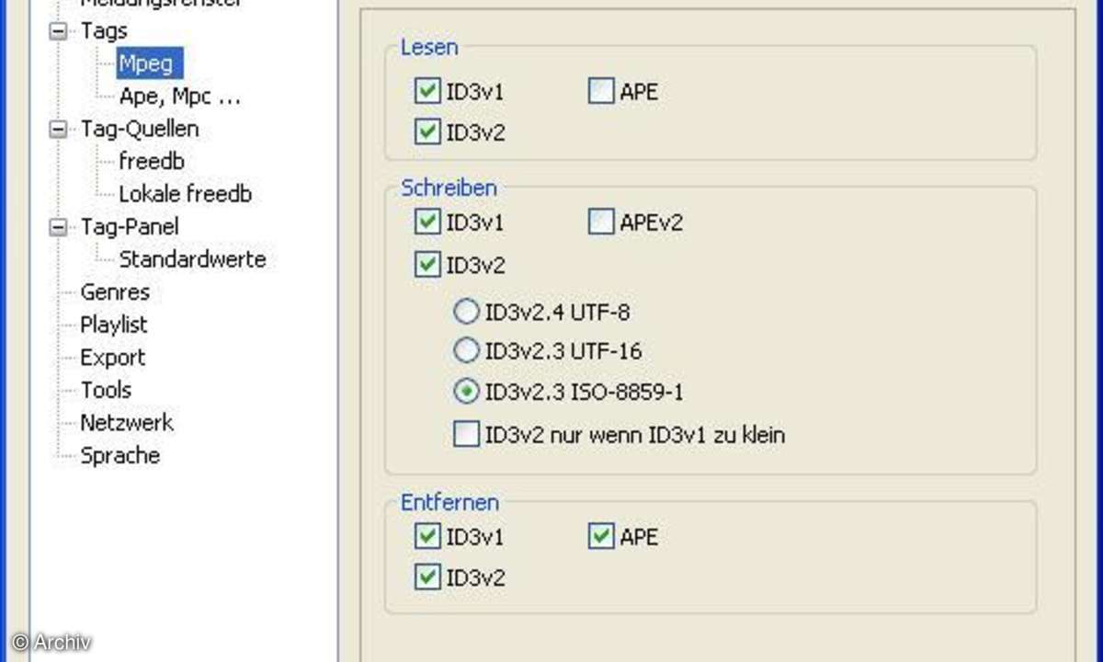The width and height of the screenshot is (1103, 662).
Task: Open the Standardwerte settings
Action: coord(192,259)
